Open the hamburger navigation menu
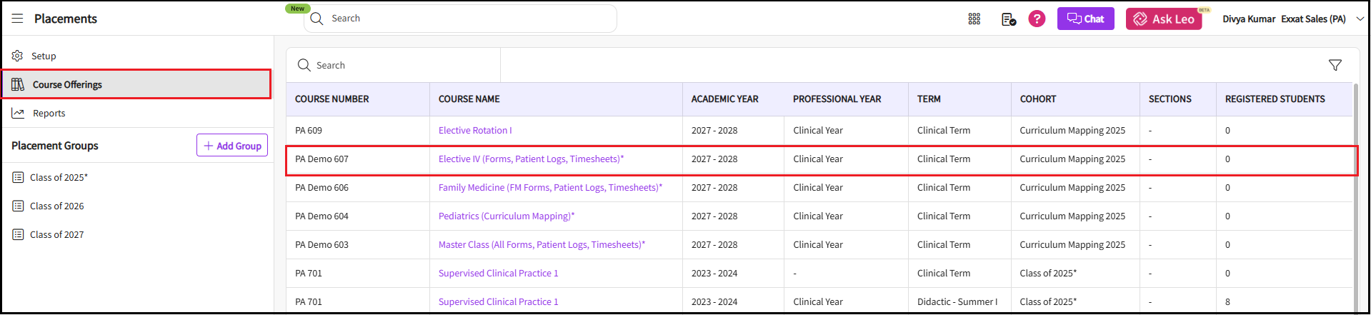This screenshot has width=1371, height=315. (17, 19)
